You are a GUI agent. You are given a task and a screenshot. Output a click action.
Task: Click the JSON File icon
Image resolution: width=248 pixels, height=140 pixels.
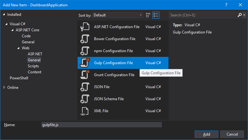(x=85, y=87)
